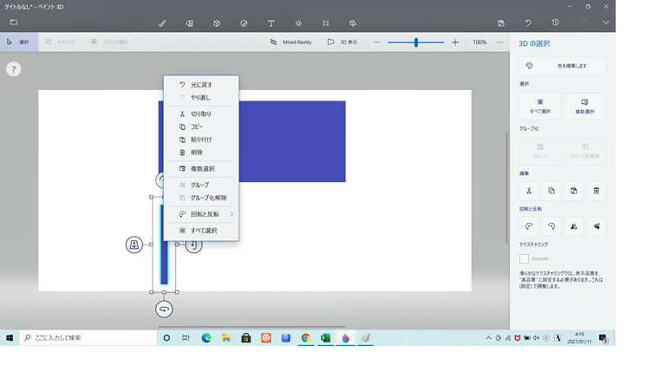
Task: Click 切り取り in context menu
Action: point(201,114)
